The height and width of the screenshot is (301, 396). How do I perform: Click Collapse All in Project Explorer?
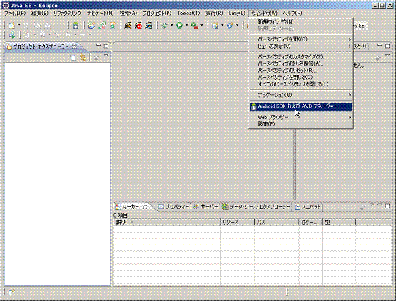pos(73,58)
